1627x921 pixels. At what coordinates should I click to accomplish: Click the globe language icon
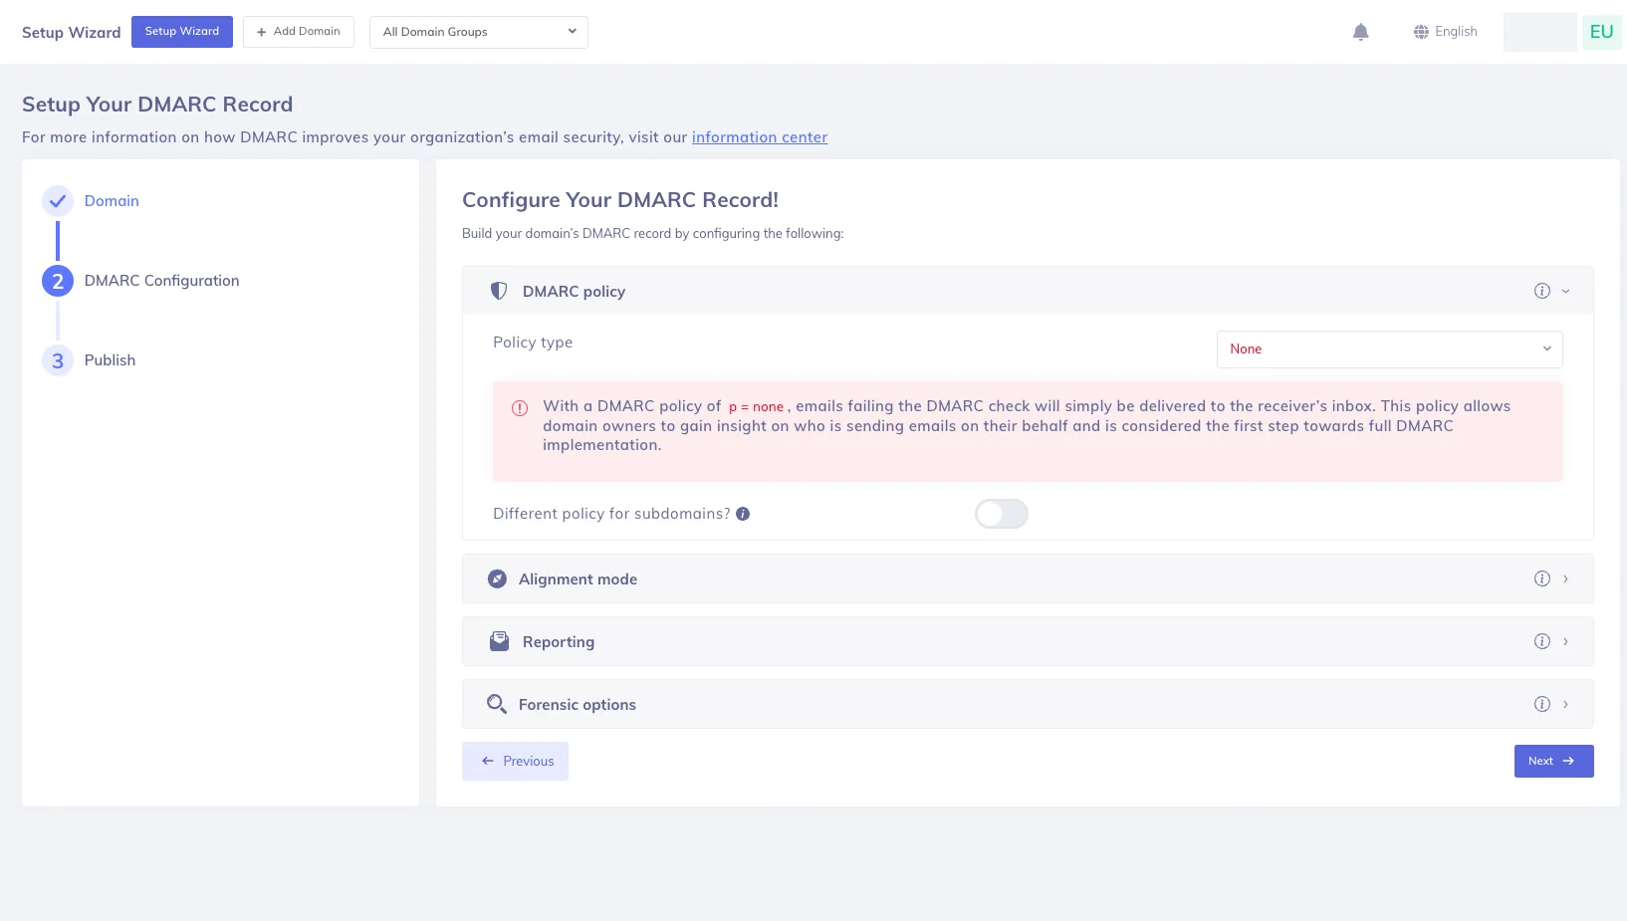coord(1421,32)
